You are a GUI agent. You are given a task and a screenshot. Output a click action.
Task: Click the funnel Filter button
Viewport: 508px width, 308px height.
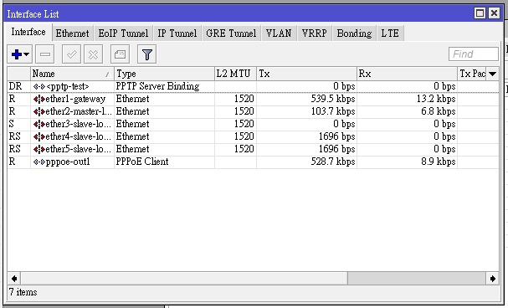click(146, 54)
